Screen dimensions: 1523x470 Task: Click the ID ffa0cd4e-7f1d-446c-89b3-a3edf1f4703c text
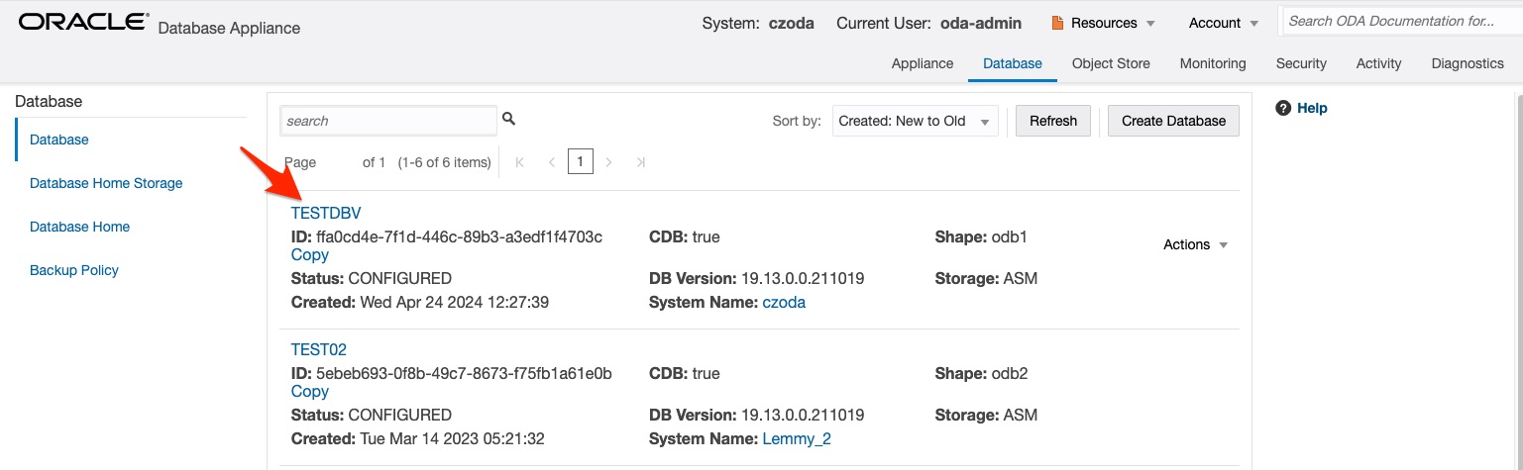447,236
